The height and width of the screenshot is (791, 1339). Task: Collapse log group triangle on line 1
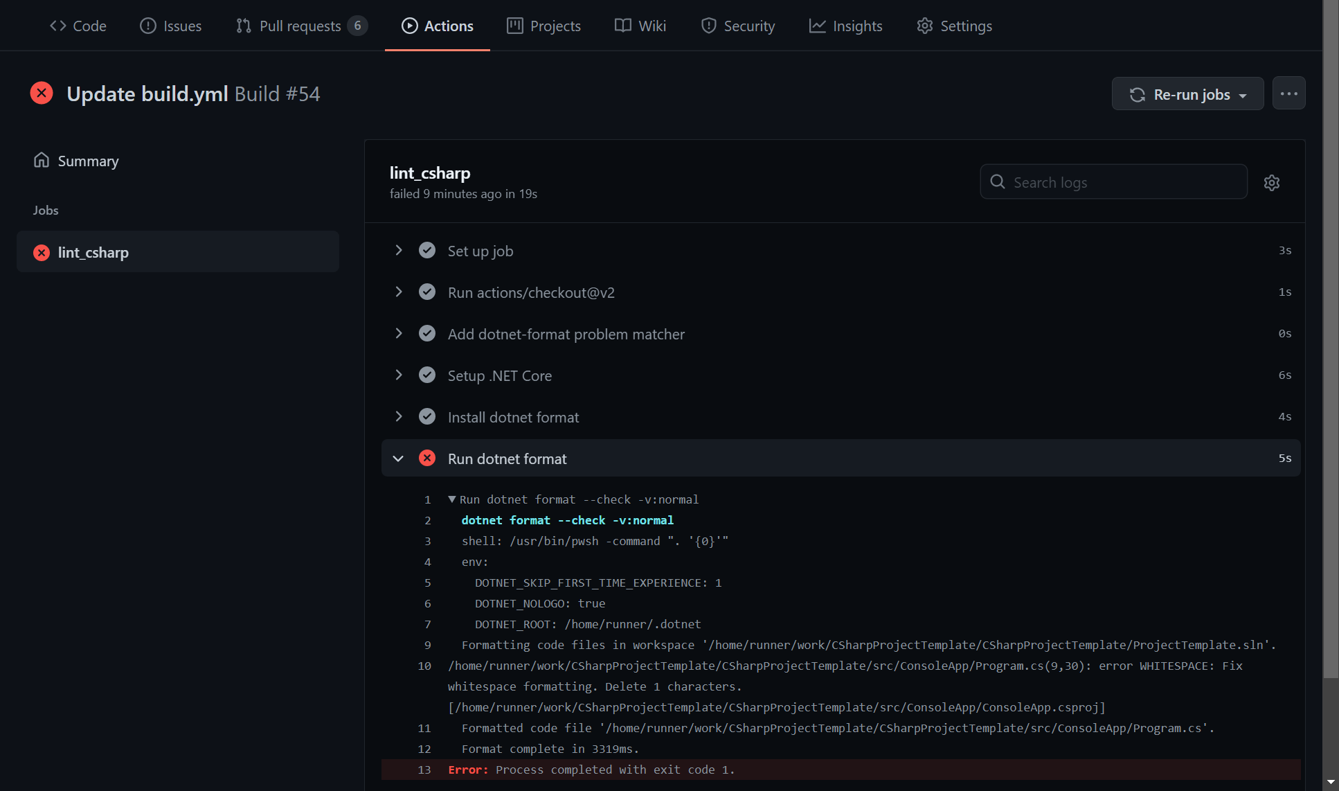coord(452,499)
